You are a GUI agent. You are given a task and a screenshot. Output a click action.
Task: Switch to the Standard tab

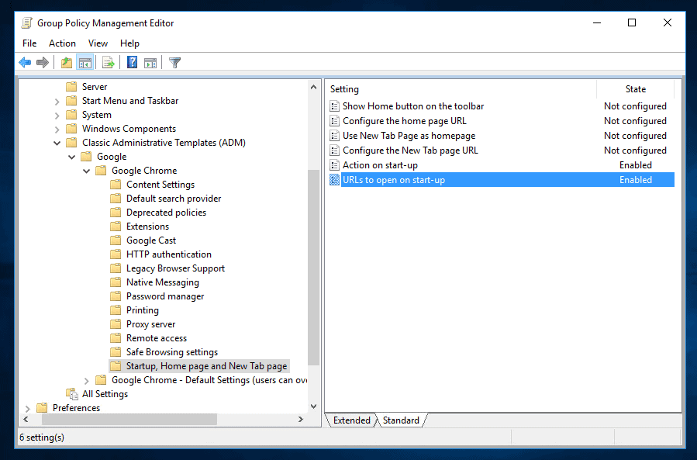(401, 420)
